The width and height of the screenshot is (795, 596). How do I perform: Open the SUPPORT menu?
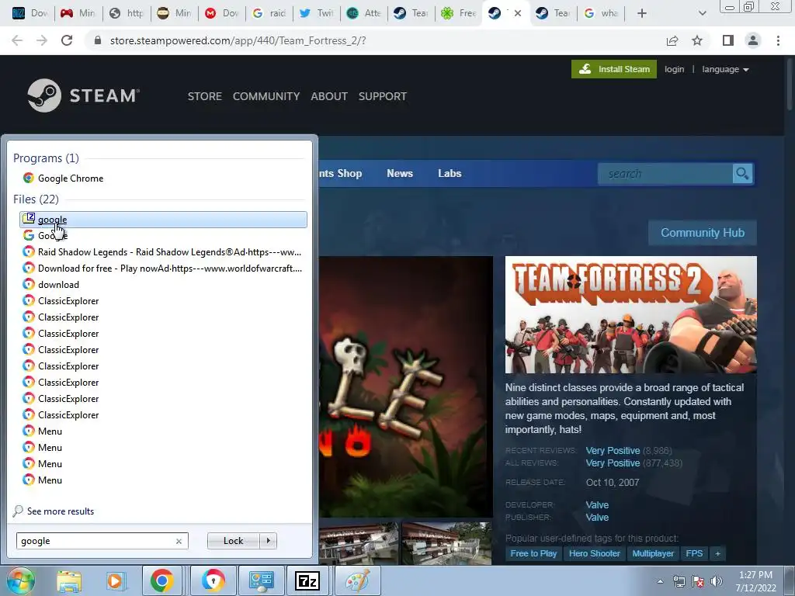(x=382, y=96)
